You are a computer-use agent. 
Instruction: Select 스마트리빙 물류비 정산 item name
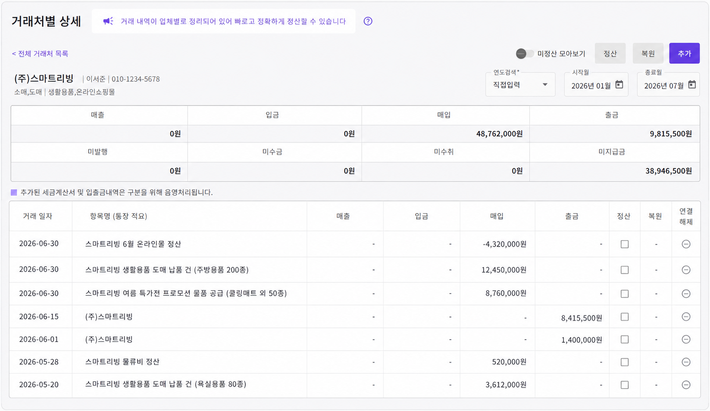click(122, 362)
